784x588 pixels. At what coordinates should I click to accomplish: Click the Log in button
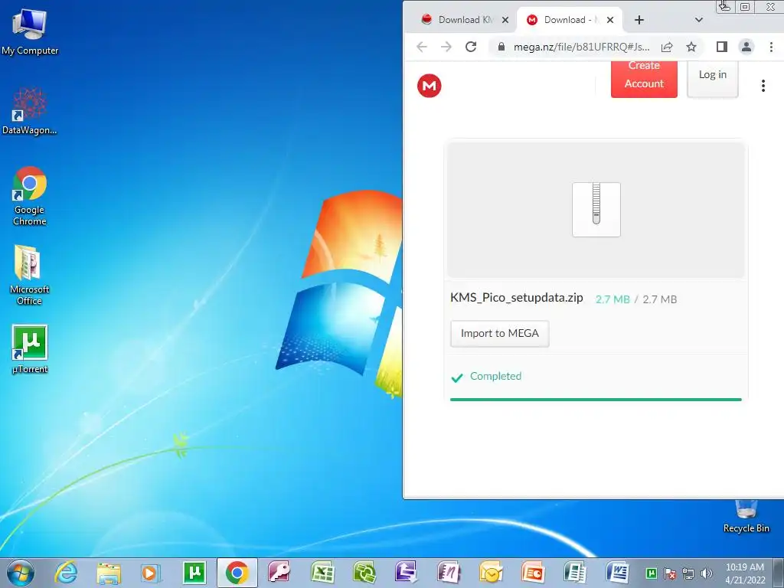click(713, 79)
